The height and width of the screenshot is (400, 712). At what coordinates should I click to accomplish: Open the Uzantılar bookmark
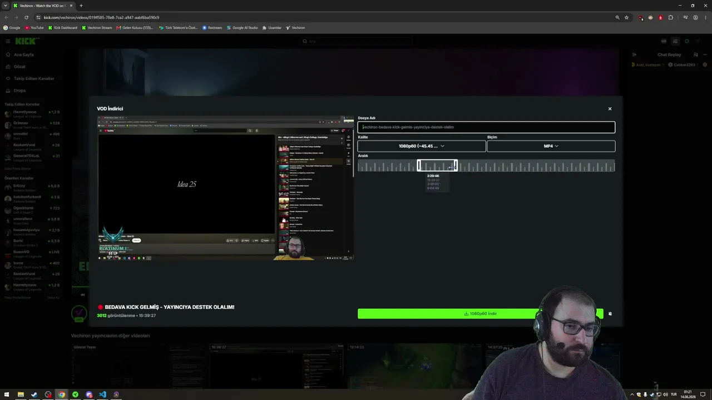[x=272, y=28]
